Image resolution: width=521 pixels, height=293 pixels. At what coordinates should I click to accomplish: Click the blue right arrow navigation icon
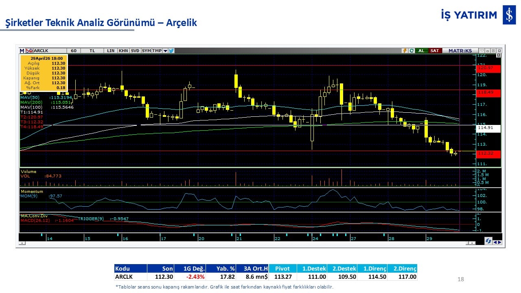(x=499, y=242)
